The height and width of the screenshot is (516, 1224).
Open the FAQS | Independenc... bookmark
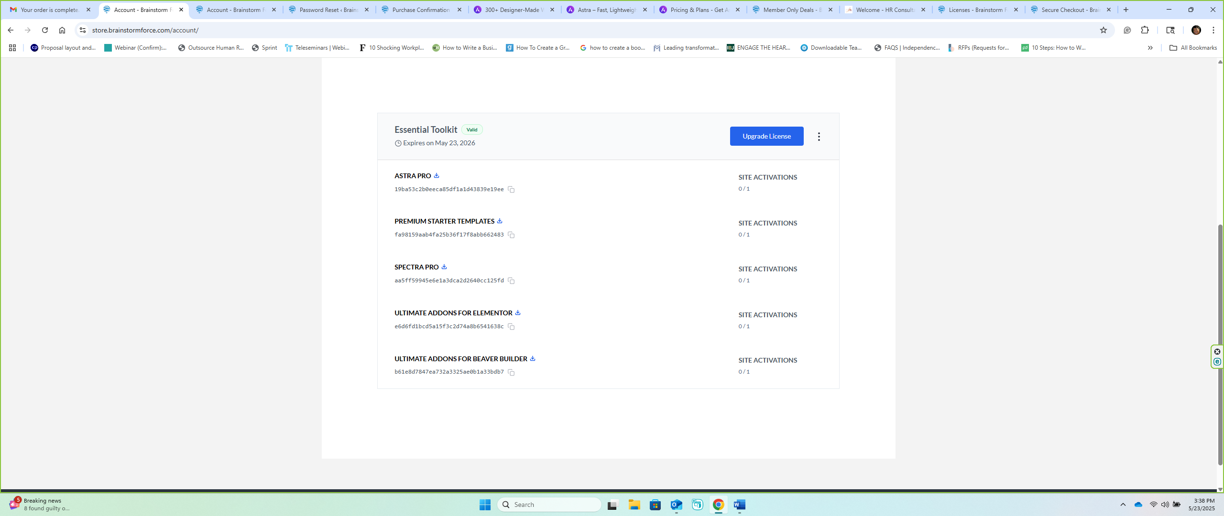(907, 48)
